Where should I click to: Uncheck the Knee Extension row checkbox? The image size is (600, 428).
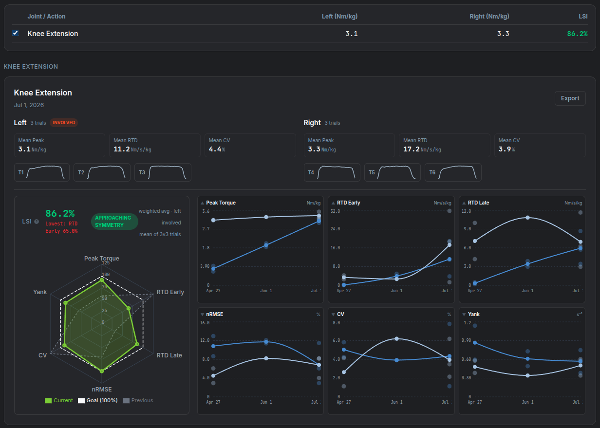point(16,33)
